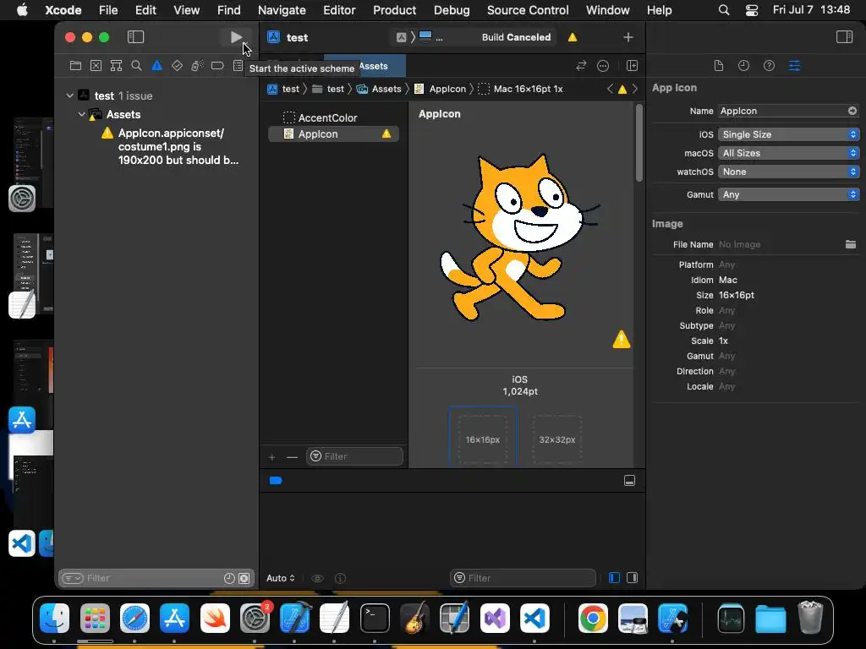The height and width of the screenshot is (649, 866).
Task: Open the iOS Single Size dropdown
Action: pos(789,134)
